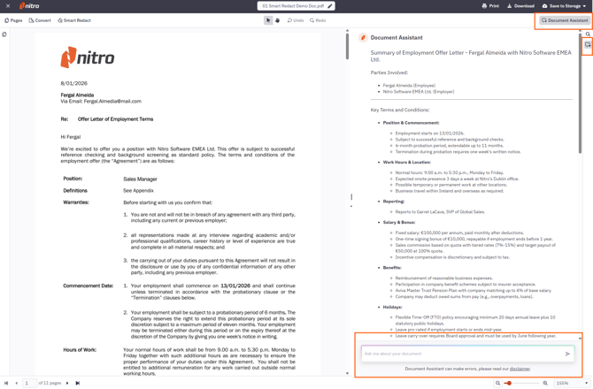Close the document with the X icon
Screen dimensions: 593x389
[8, 6]
